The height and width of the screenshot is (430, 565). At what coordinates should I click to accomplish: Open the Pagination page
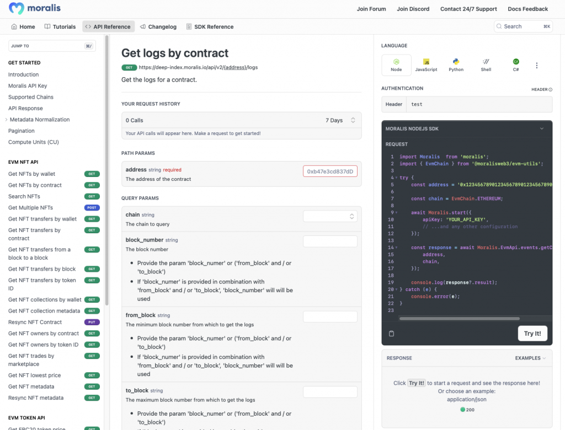click(22, 131)
